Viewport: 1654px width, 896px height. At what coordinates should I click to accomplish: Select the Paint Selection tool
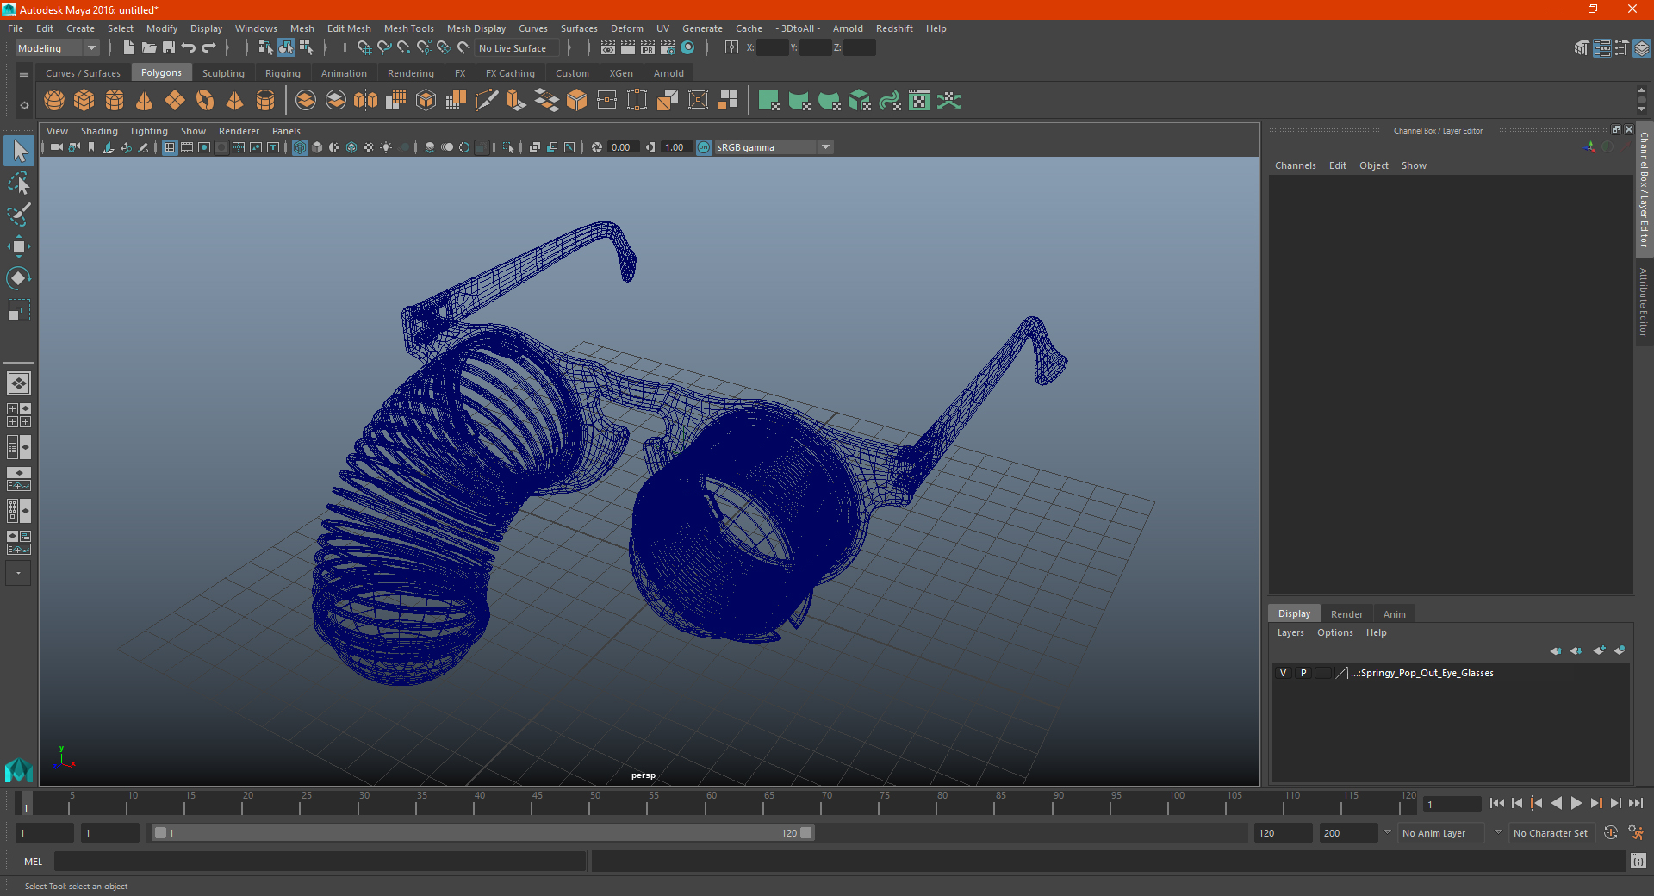click(x=18, y=215)
